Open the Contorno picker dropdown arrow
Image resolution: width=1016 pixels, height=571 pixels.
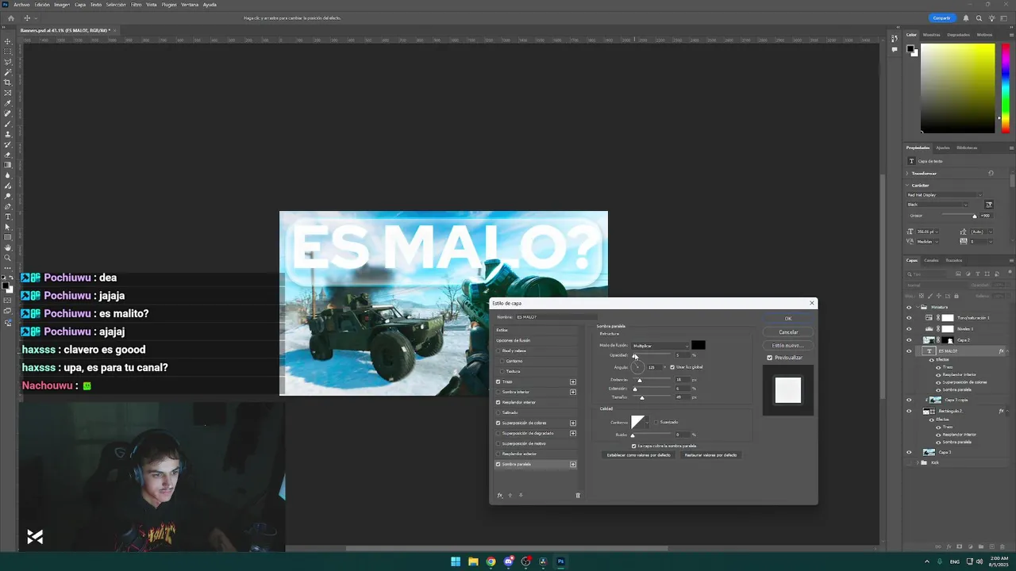click(x=648, y=422)
